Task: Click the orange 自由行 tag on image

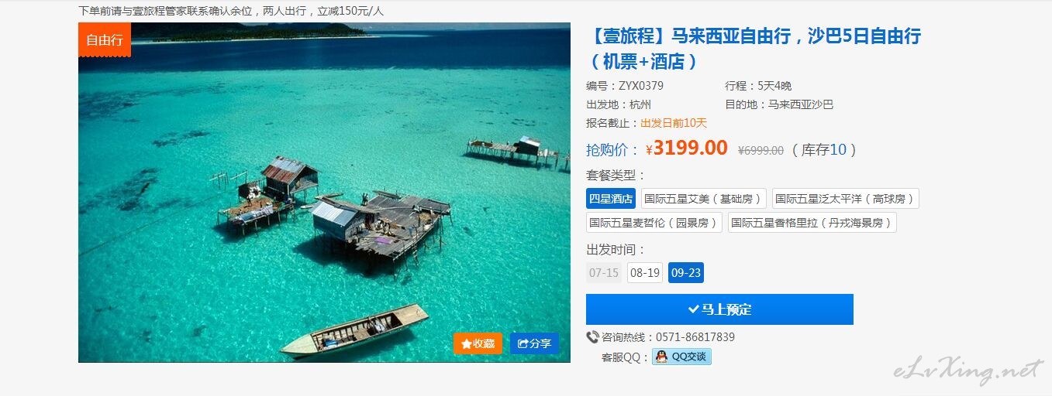Action: [105, 39]
